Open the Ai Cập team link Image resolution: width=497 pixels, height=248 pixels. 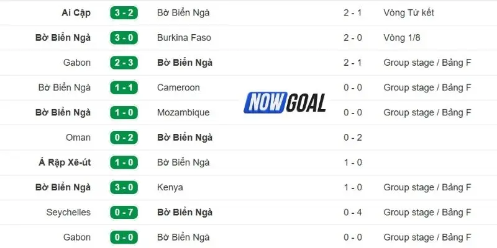point(76,13)
